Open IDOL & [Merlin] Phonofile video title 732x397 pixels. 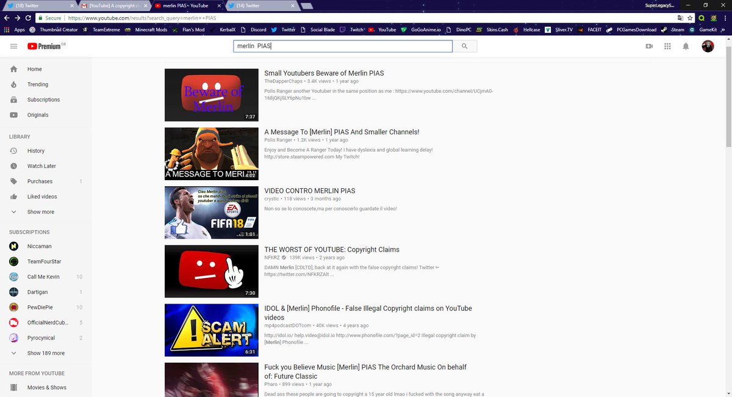[368, 313]
